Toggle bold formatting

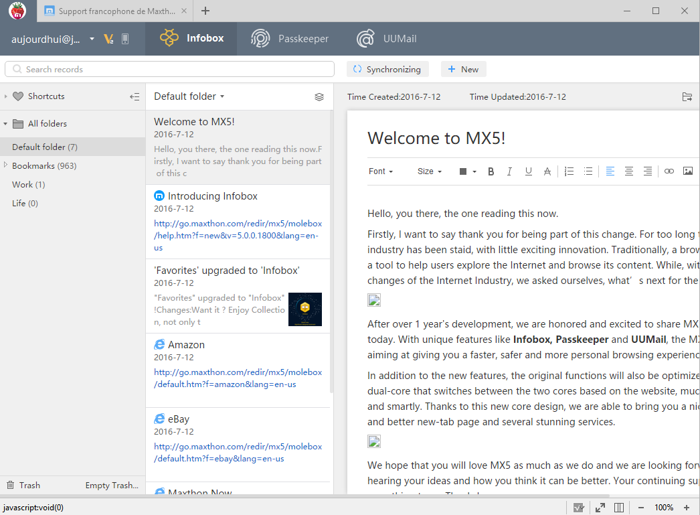click(x=491, y=171)
